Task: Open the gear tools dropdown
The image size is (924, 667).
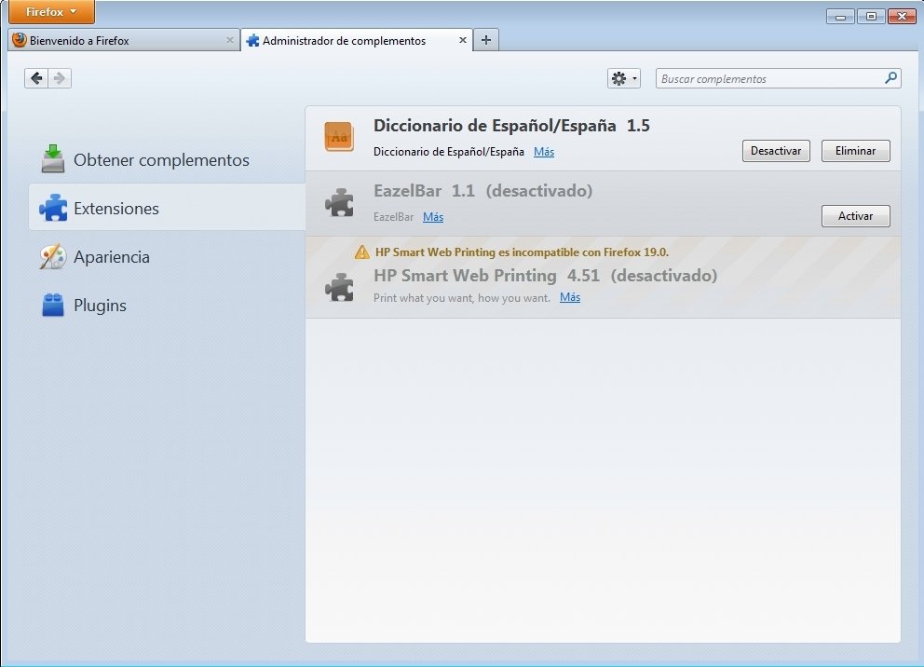Action: [623, 78]
